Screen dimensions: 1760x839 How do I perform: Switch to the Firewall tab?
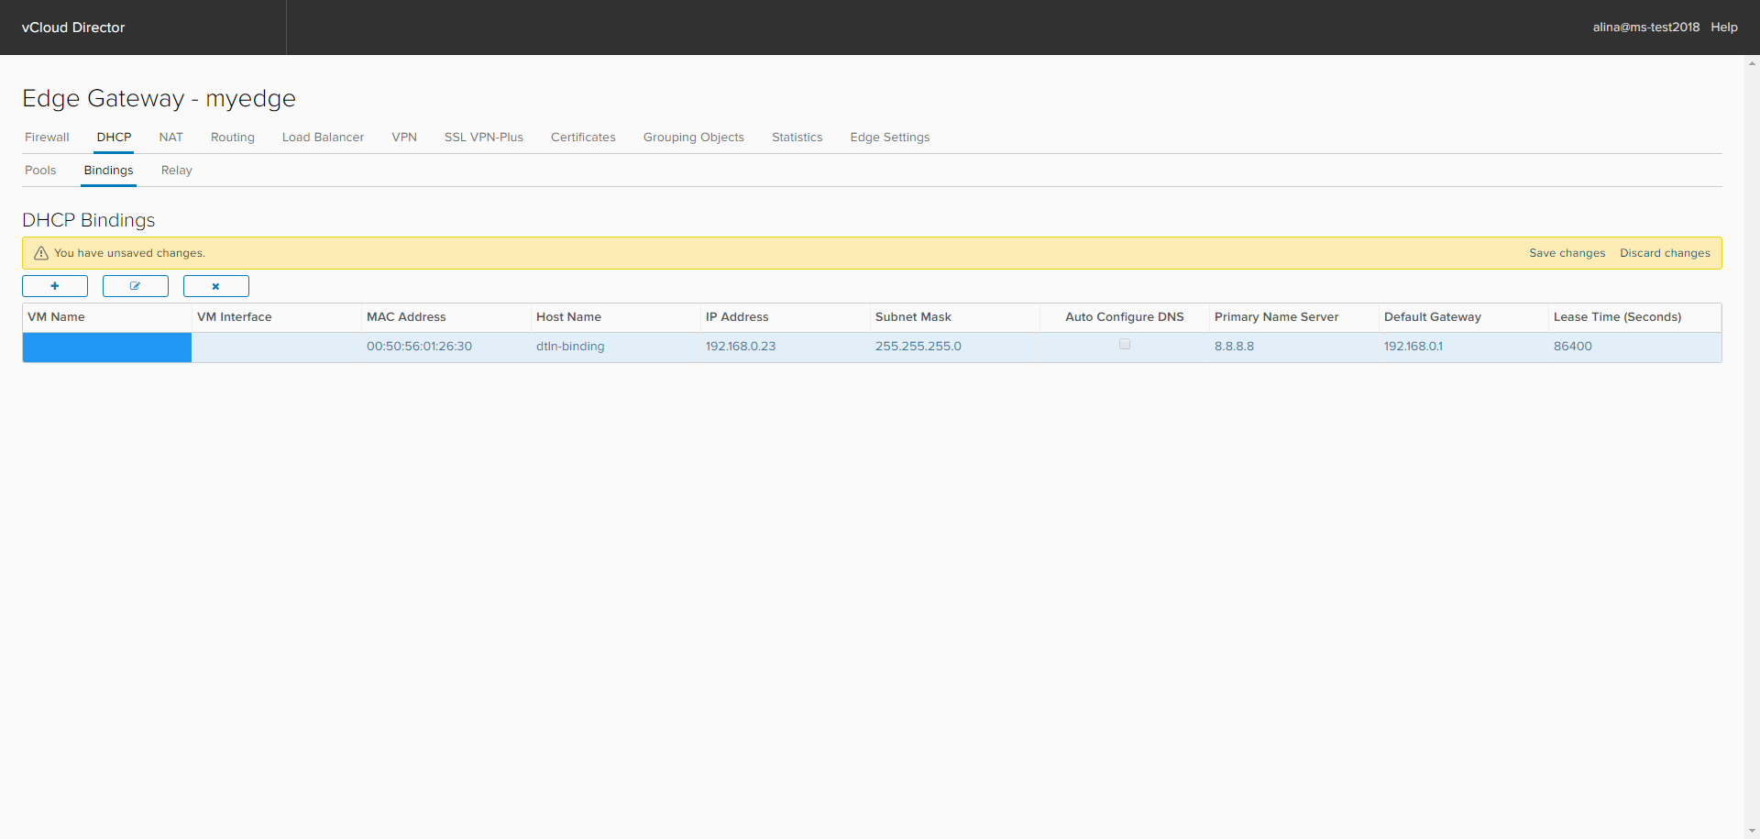point(47,137)
